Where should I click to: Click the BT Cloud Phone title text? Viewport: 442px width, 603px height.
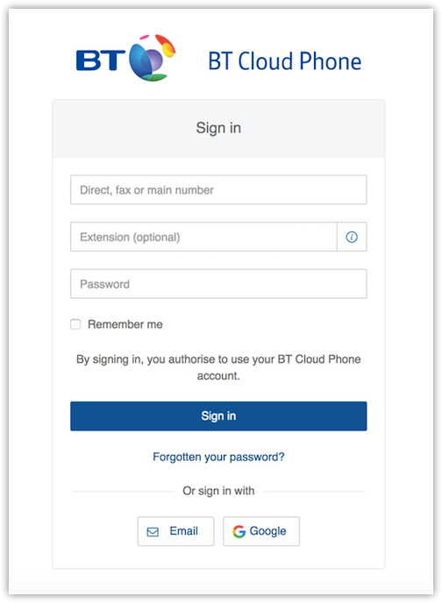click(x=285, y=61)
